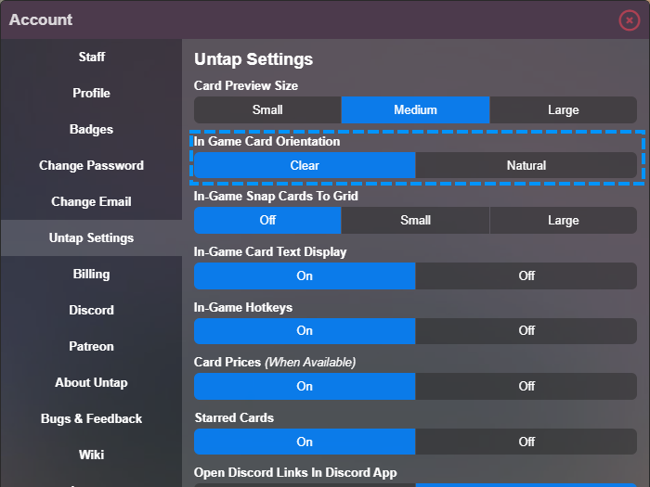650x487 pixels.
Task: Click the In Game Card Orientation label
Action: [267, 142]
